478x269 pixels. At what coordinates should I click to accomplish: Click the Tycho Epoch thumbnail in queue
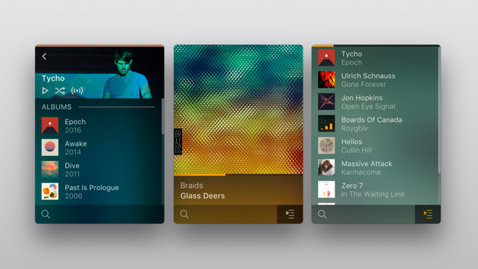[x=327, y=58]
